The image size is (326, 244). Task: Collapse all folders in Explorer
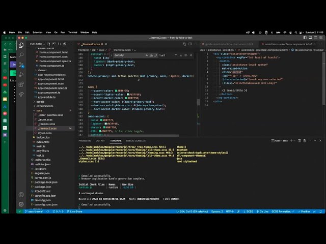tap(65, 44)
